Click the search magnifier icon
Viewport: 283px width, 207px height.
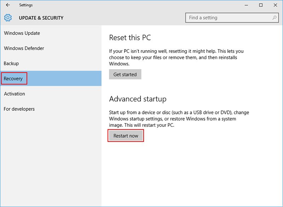pos(275,18)
